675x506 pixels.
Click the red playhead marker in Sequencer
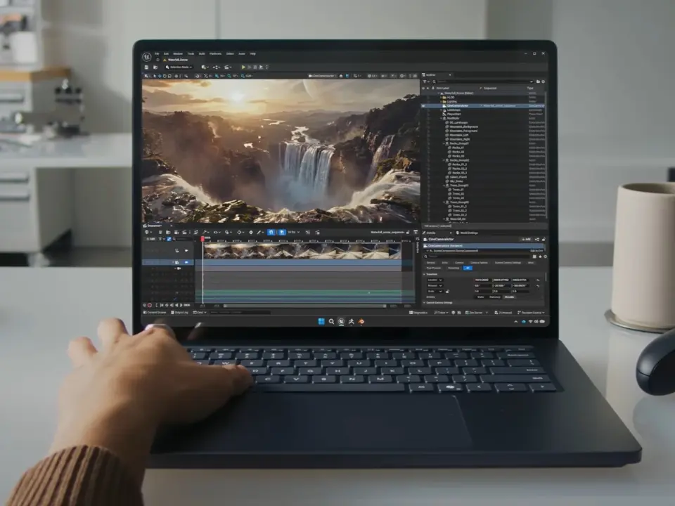(202, 239)
